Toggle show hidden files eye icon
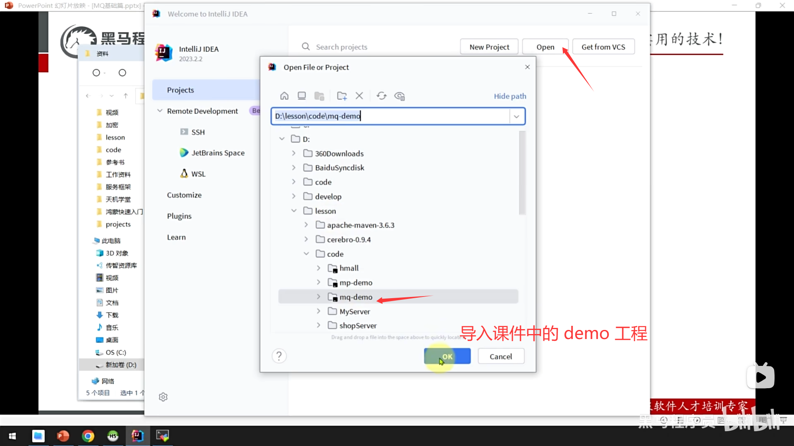This screenshot has width=794, height=446. pos(399,96)
